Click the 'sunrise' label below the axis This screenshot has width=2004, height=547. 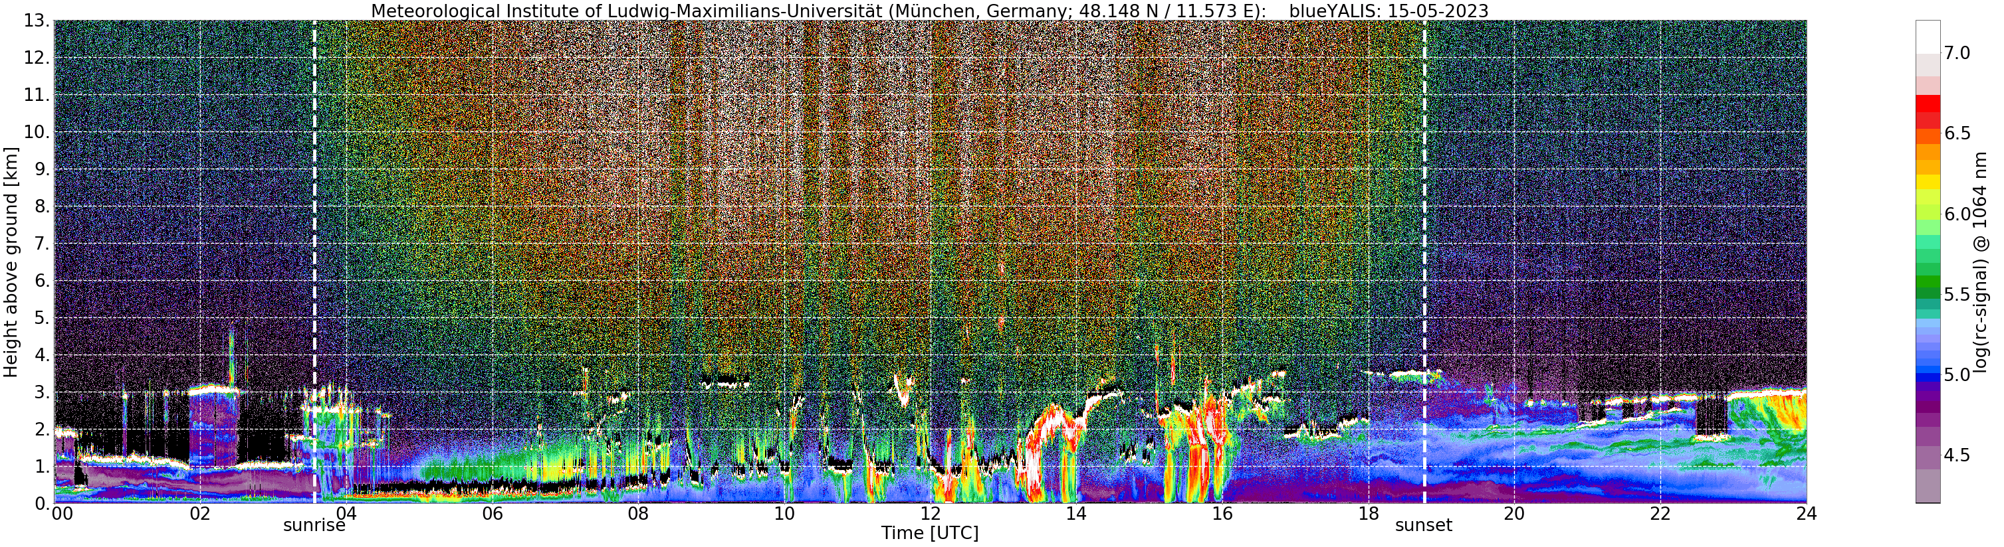pyautogui.click(x=314, y=525)
